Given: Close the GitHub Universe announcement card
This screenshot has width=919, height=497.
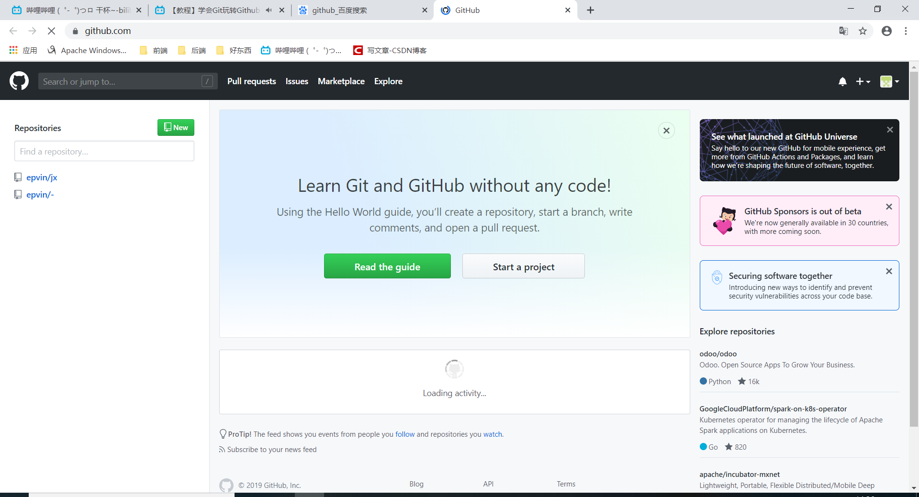Looking at the screenshot, I should (890, 130).
